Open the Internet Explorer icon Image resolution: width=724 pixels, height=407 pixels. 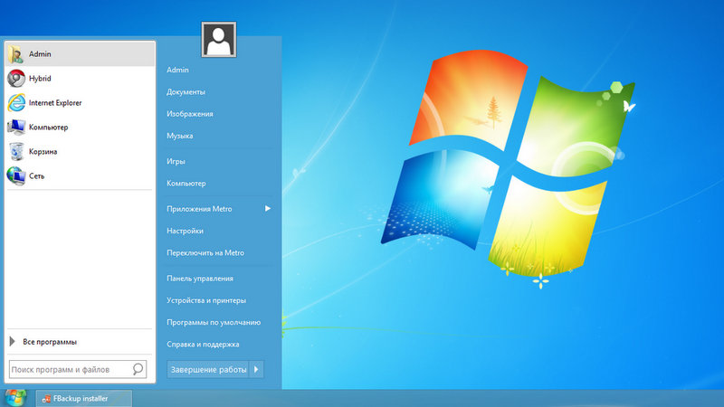[16, 103]
